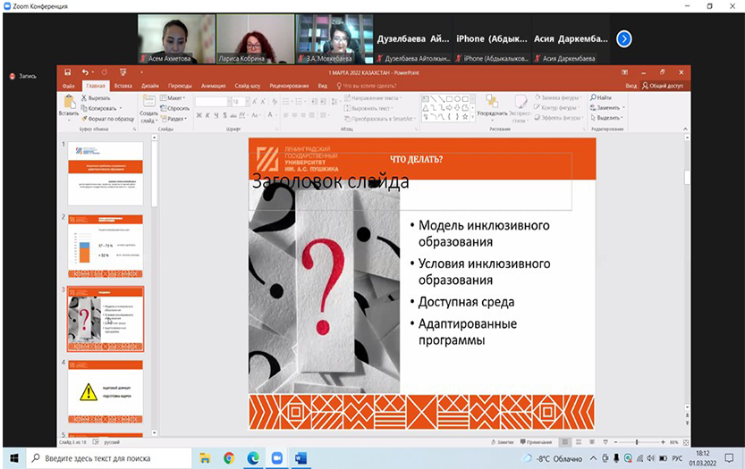
Task: Select slide 4 thumbnail with warning sign
Action: click(106, 391)
